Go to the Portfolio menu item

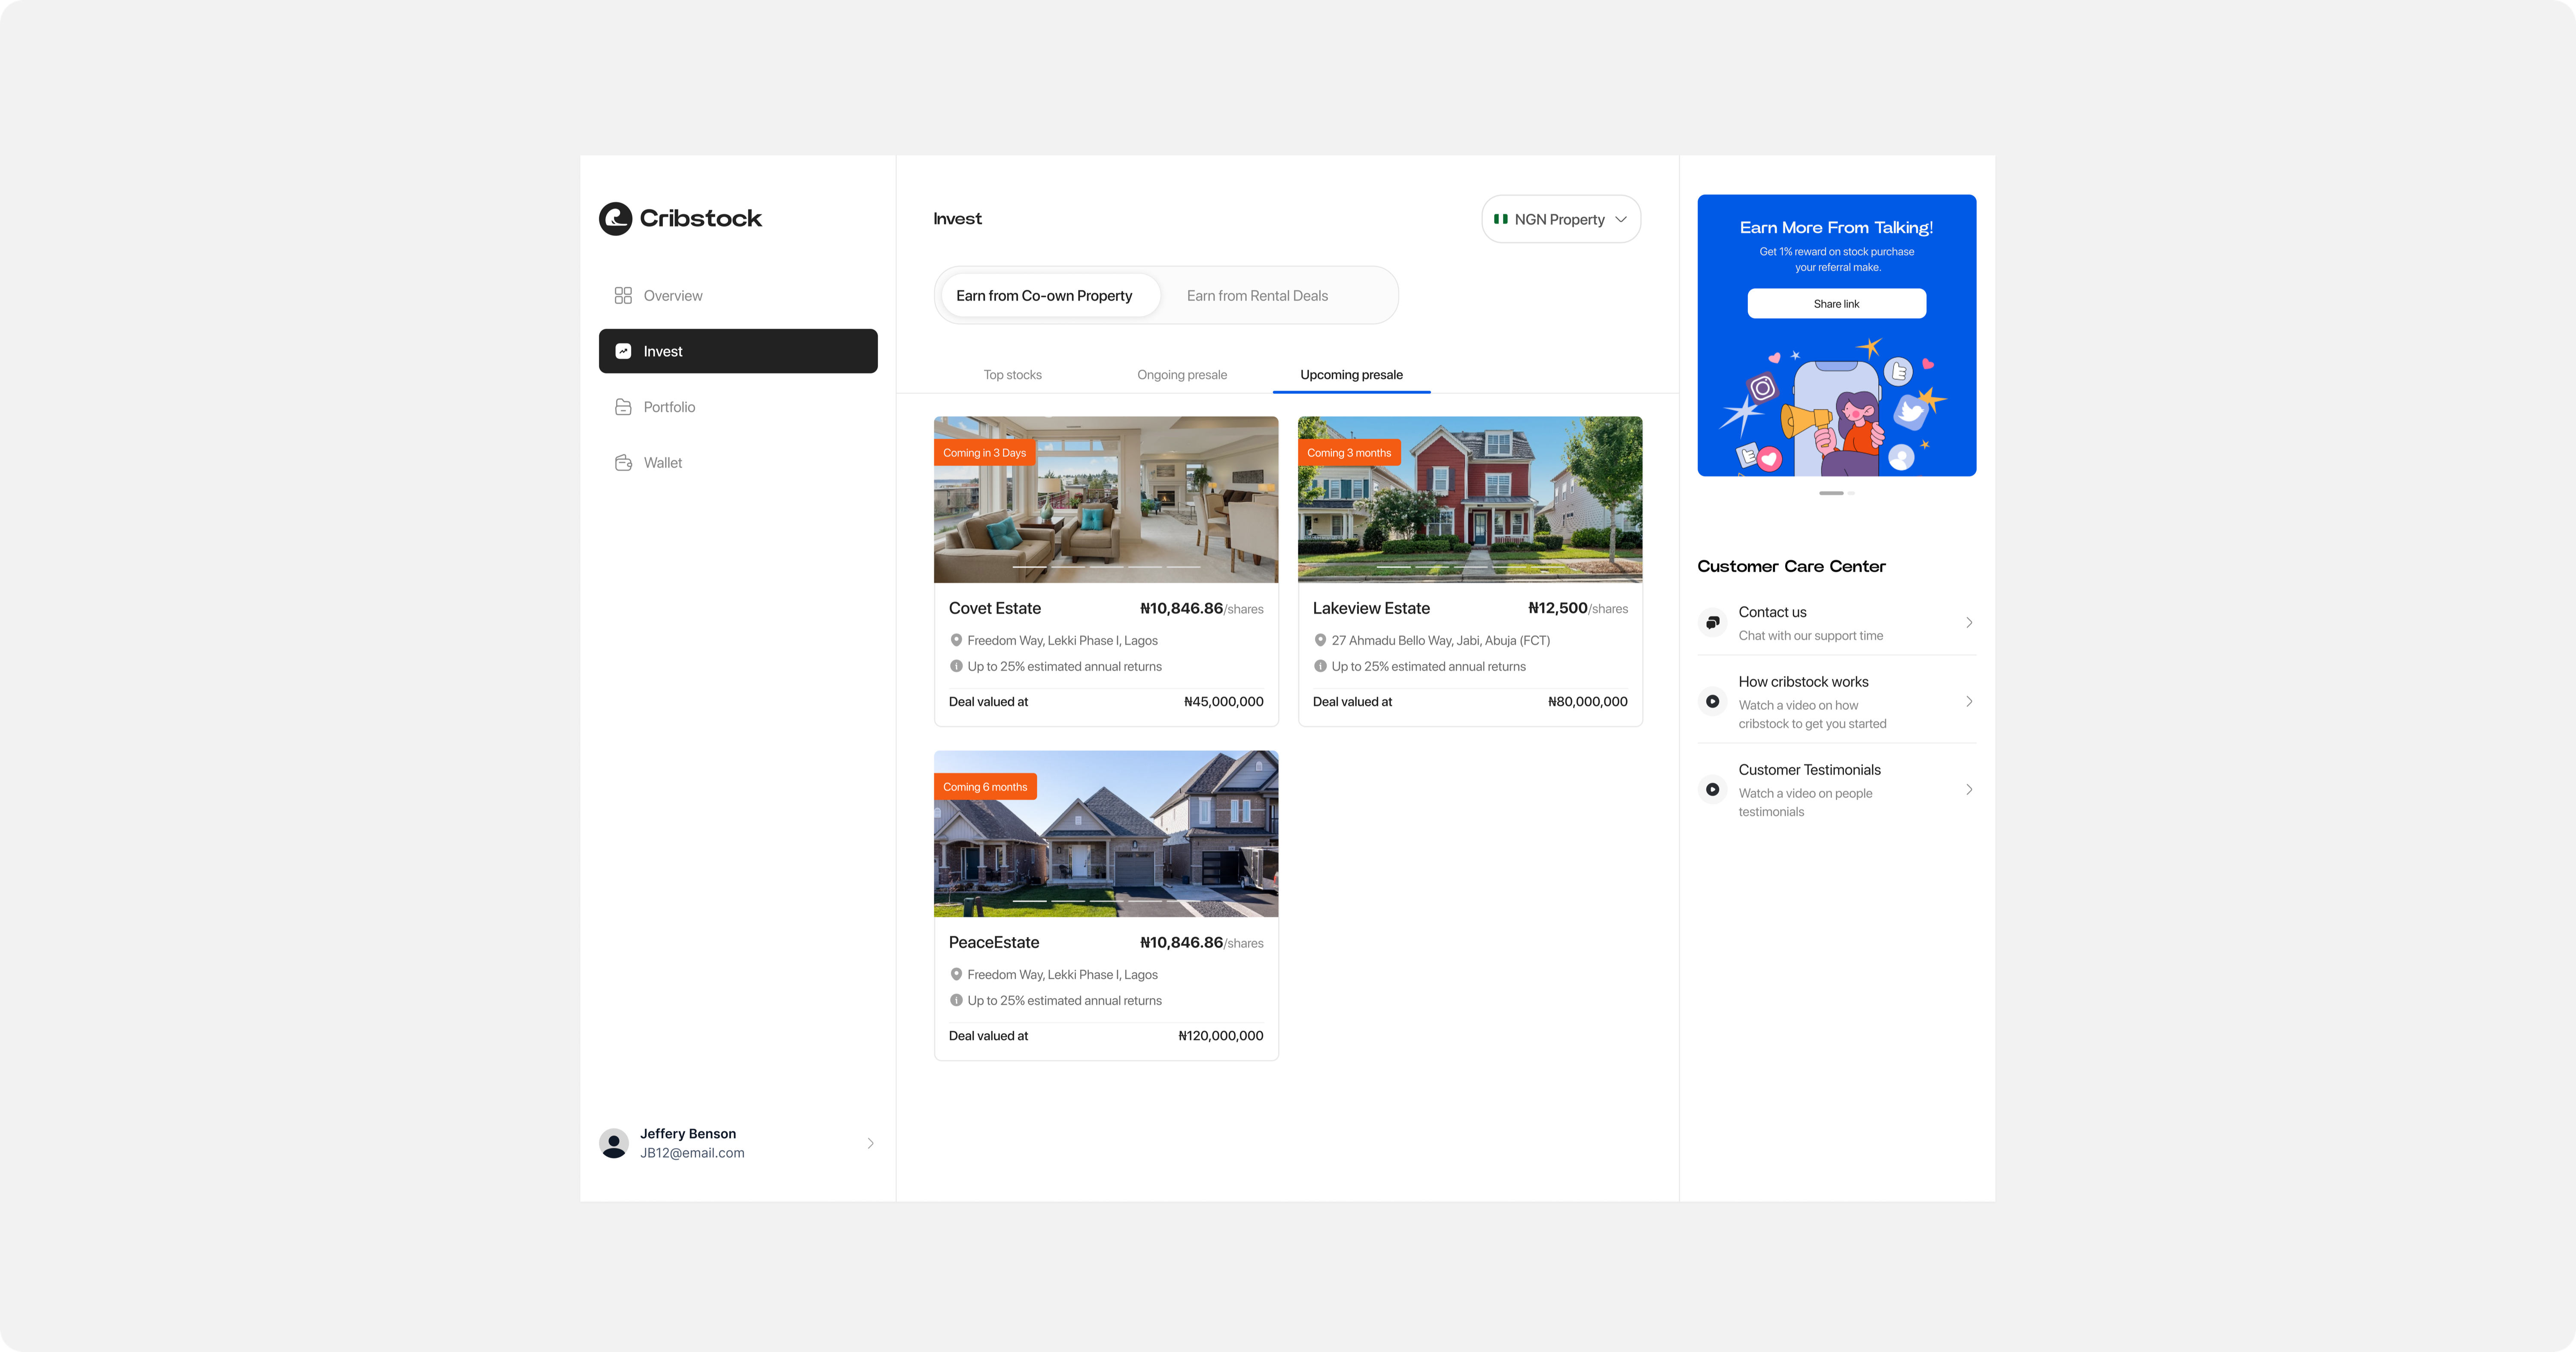click(x=738, y=407)
